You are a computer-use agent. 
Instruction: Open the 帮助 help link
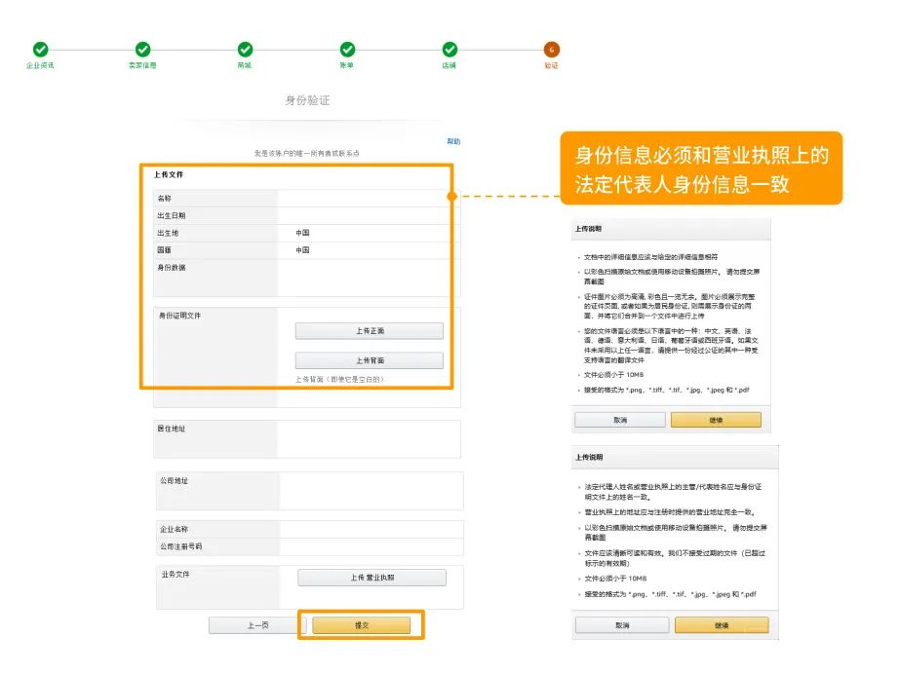coord(453,141)
